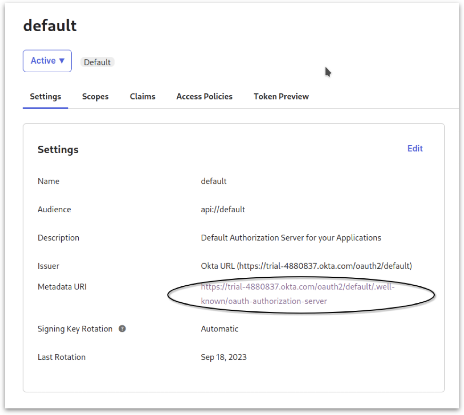The height and width of the screenshot is (415, 464).
Task: Click the "Automatic" key rotation value
Action: 220,329
